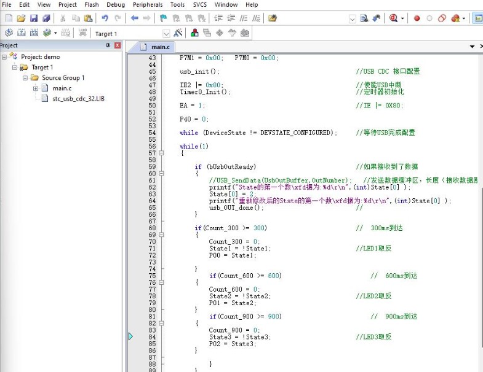Save the current file
This screenshot has width=483, height=372.
pos(34,18)
